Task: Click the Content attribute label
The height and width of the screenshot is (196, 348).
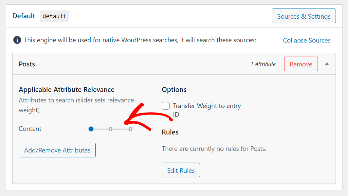Action: 30,129
